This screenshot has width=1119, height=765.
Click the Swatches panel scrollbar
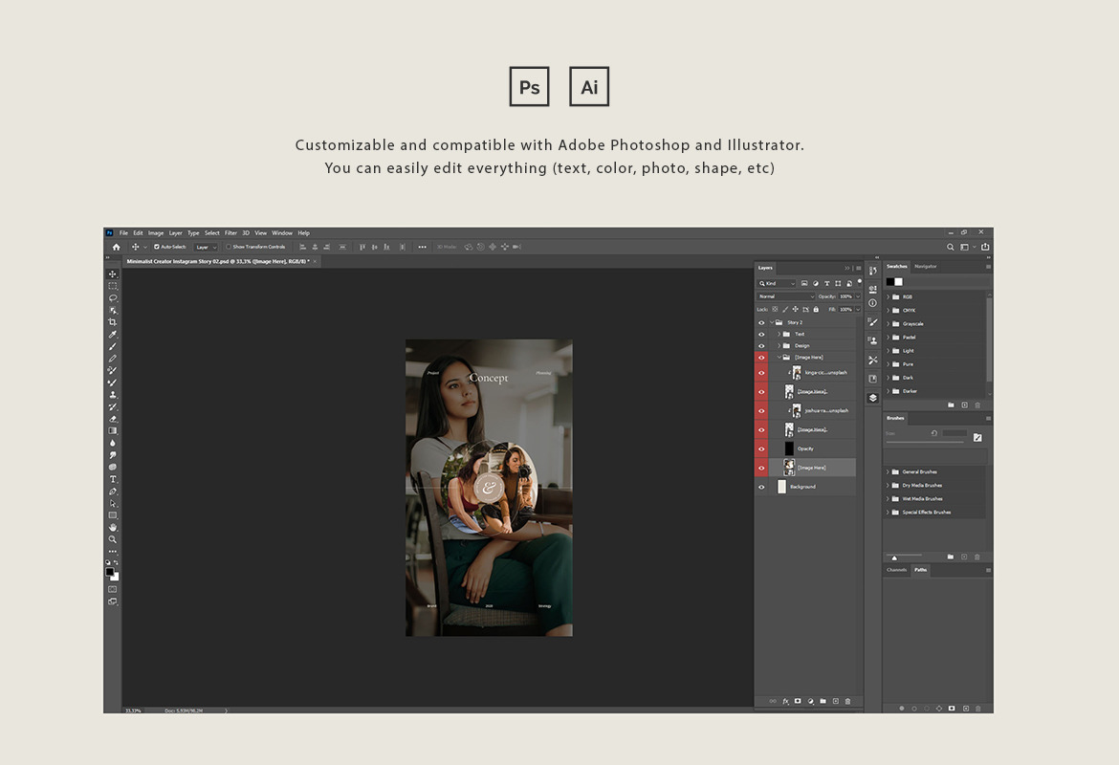(x=989, y=339)
